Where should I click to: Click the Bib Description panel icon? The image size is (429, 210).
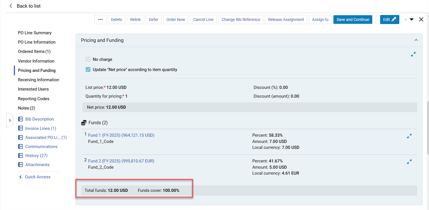coord(20,119)
